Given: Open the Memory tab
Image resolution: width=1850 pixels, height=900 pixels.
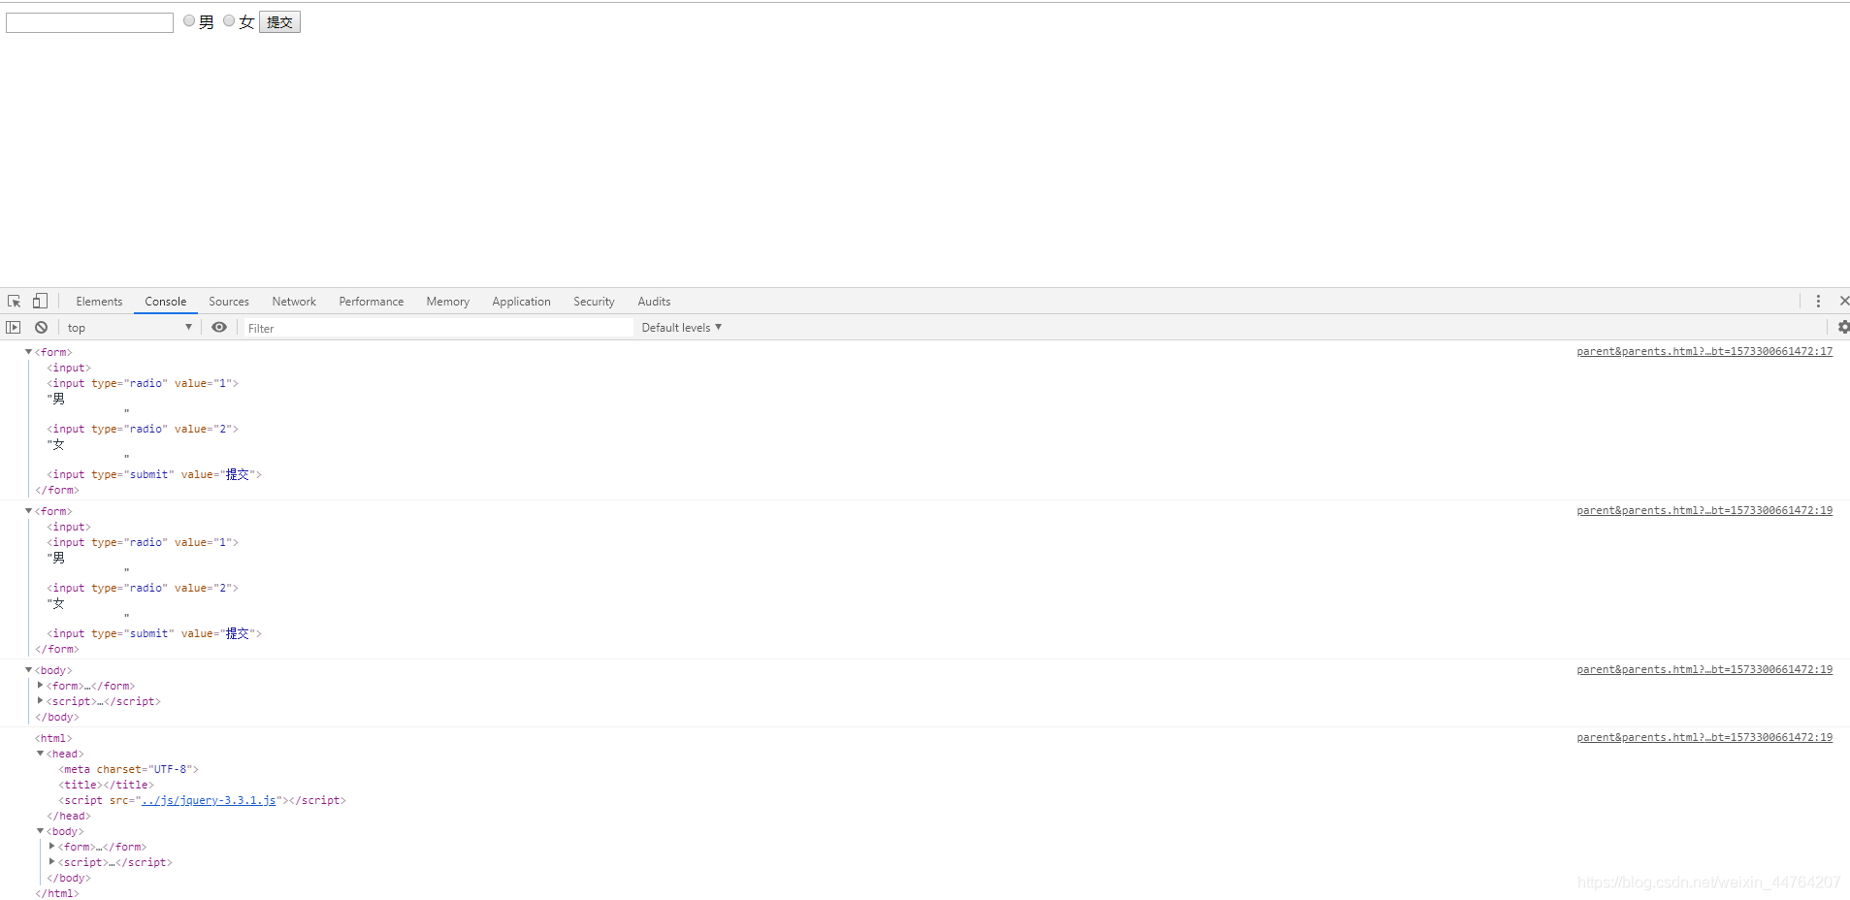Looking at the screenshot, I should pos(448,302).
